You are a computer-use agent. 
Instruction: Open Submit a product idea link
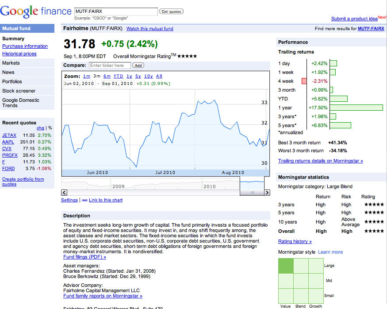pyautogui.click(x=354, y=19)
